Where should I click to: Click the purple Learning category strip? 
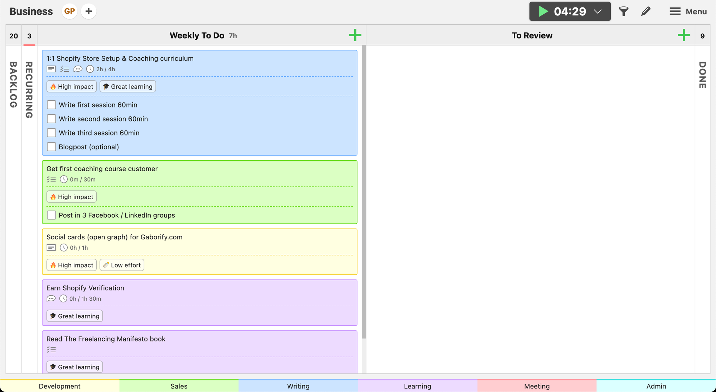point(417,386)
